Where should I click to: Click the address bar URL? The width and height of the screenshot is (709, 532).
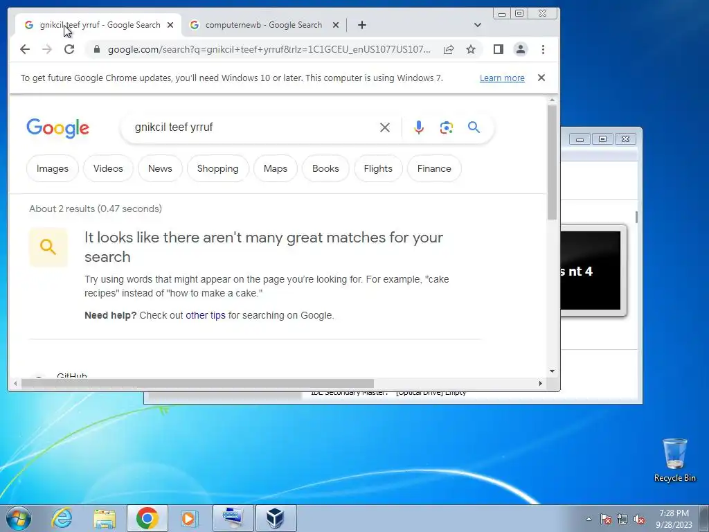point(269,49)
